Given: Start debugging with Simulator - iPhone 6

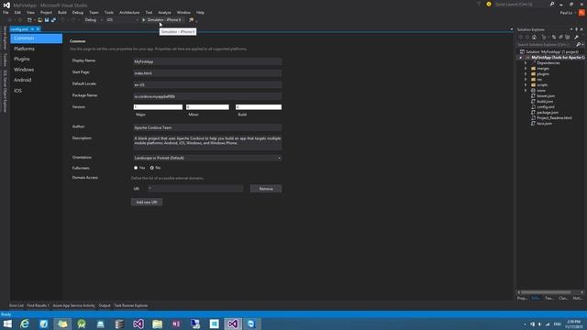Looking at the screenshot, I should (x=161, y=20).
